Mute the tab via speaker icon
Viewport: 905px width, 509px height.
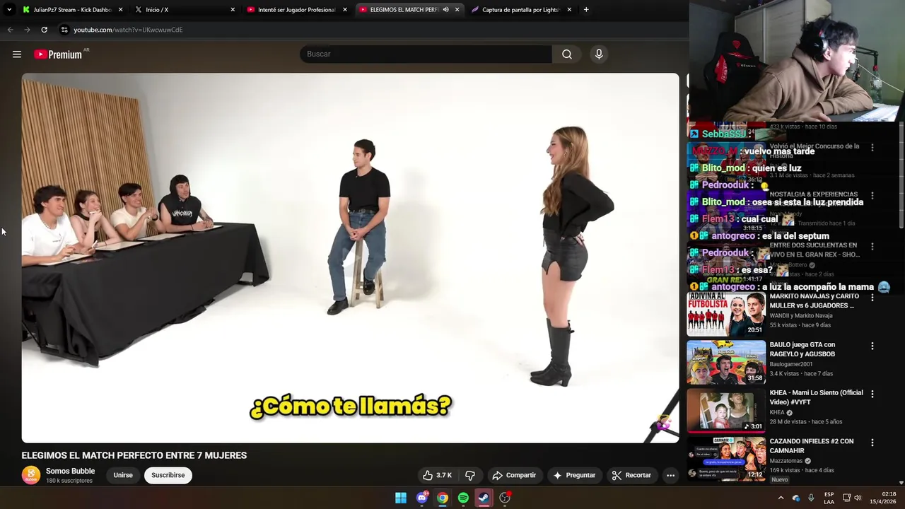point(445,10)
